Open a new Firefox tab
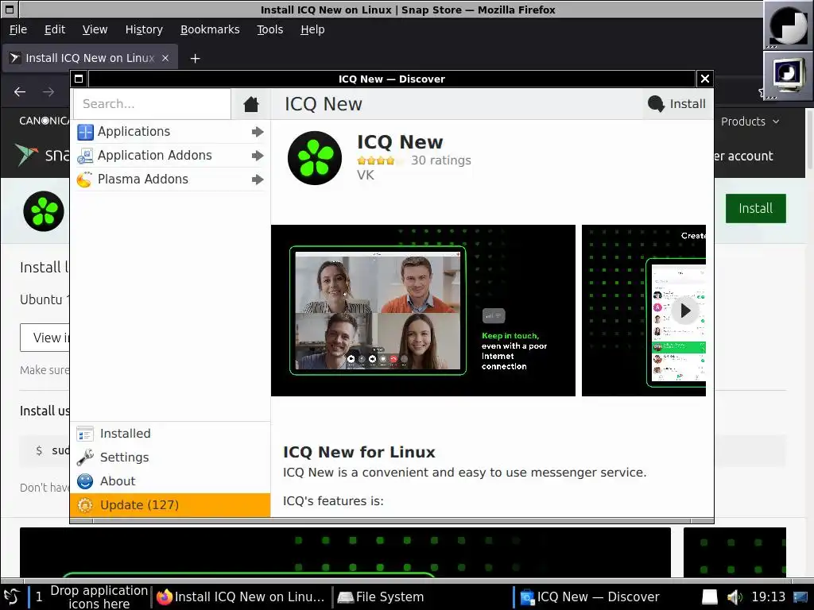 (x=196, y=59)
